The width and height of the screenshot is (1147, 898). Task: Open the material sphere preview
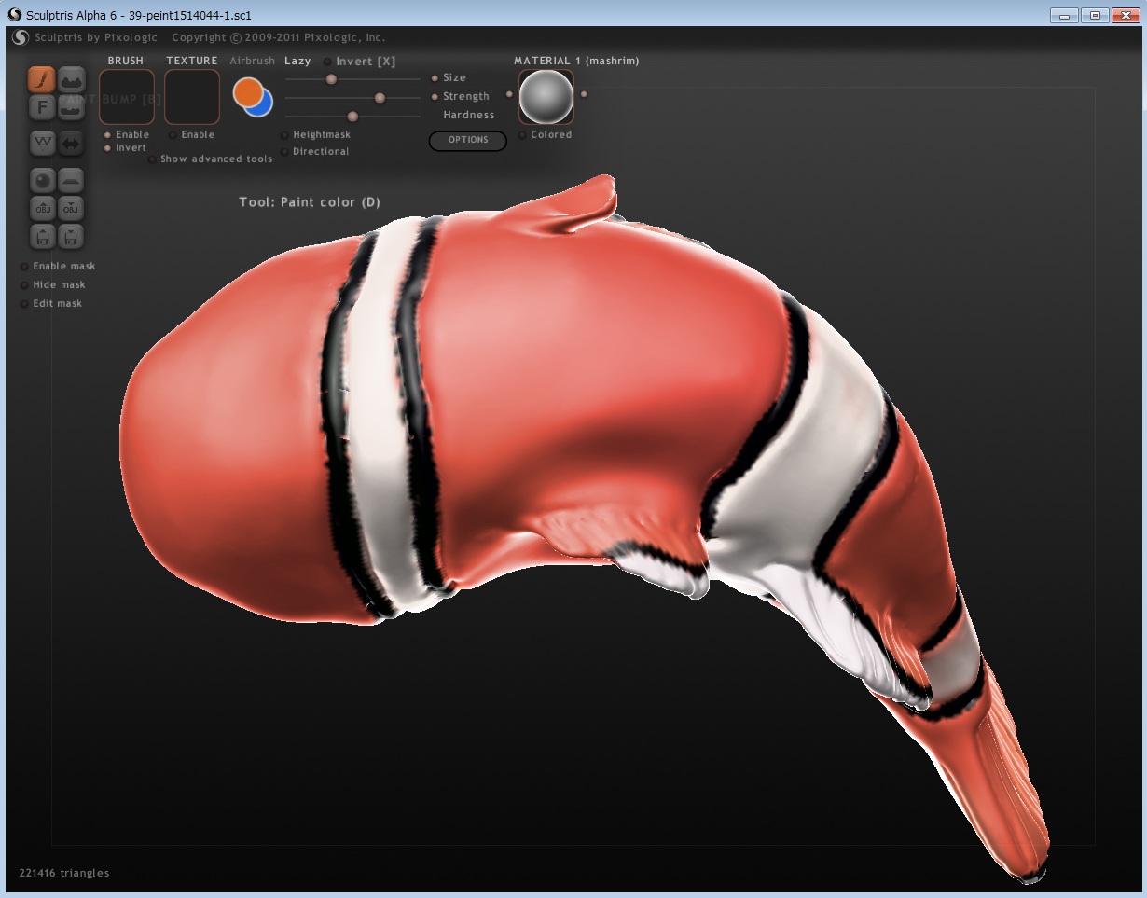546,97
